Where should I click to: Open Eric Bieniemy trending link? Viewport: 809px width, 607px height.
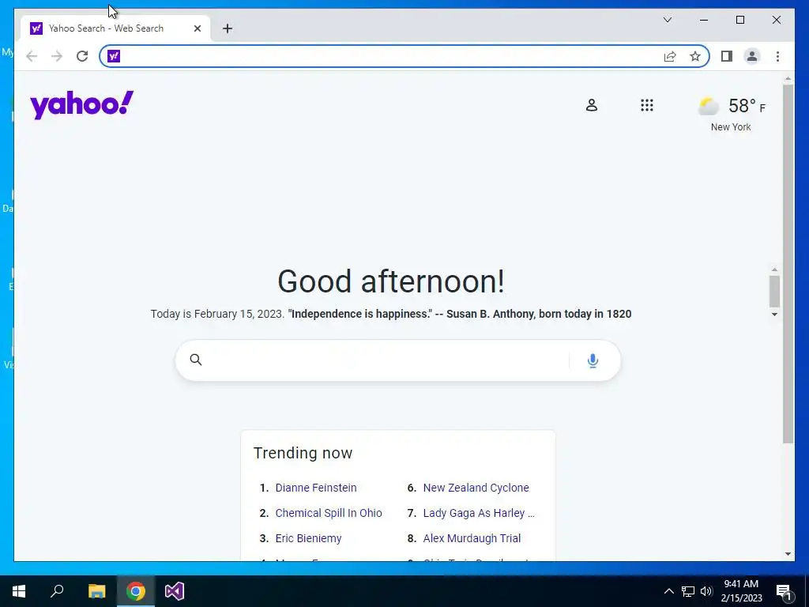click(x=308, y=538)
